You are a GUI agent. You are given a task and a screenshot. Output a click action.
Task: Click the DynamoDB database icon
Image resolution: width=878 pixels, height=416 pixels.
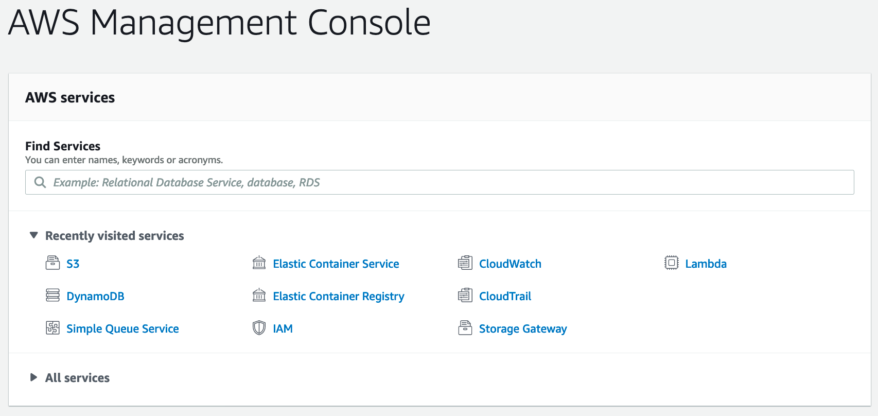point(52,296)
